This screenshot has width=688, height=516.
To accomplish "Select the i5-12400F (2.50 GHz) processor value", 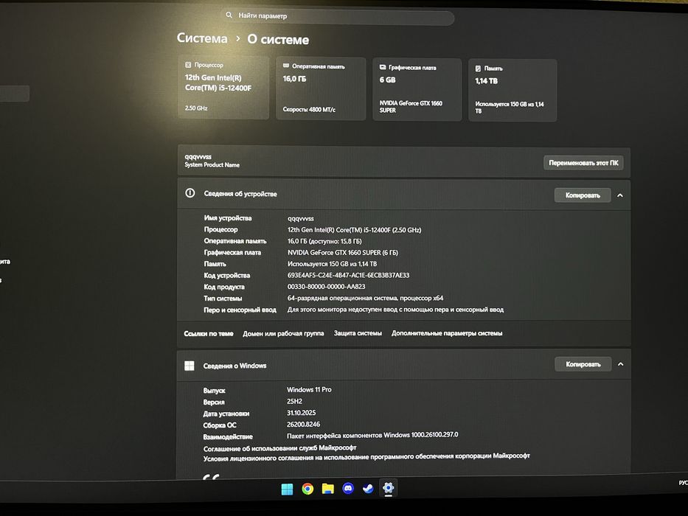I will [355, 230].
